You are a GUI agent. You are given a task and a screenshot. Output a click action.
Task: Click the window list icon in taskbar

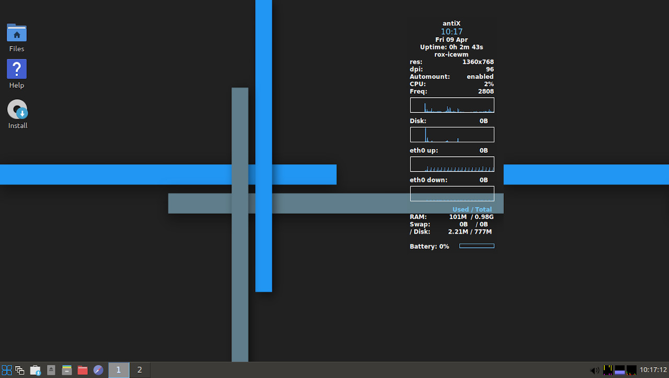click(20, 370)
